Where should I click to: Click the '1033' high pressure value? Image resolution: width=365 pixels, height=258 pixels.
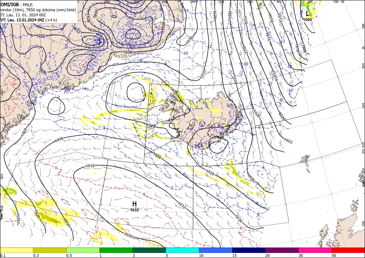click(x=135, y=210)
